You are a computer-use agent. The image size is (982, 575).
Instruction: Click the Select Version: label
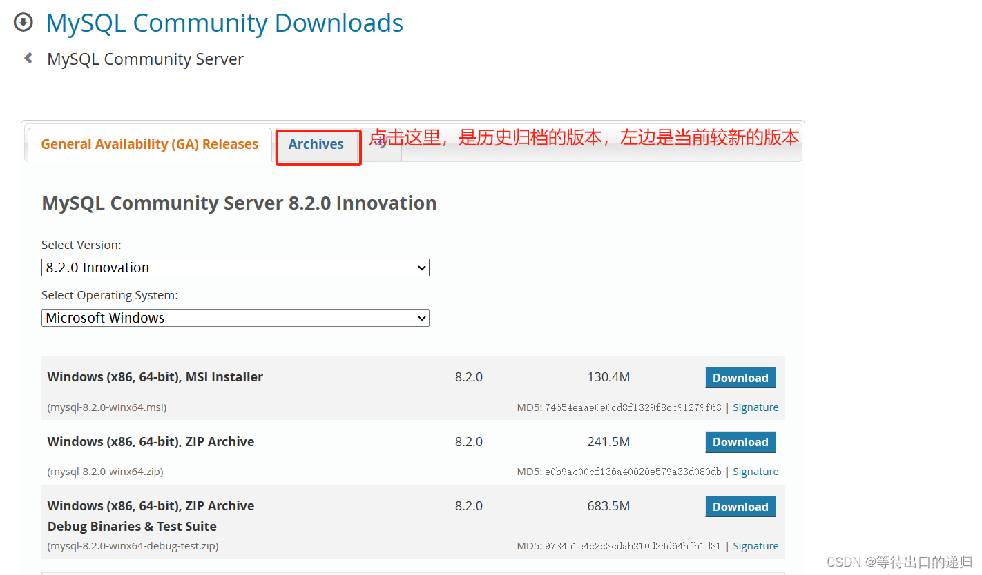(x=81, y=245)
